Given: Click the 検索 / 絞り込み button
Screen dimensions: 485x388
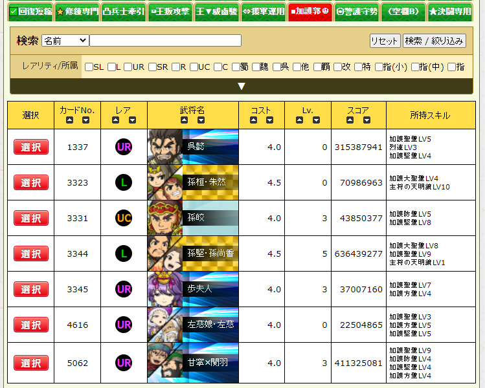Looking at the screenshot, I should [x=434, y=41].
